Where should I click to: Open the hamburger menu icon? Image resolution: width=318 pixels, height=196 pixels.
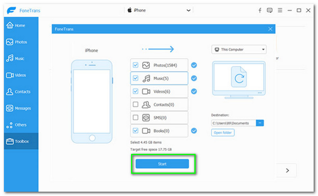(x=280, y=10)
